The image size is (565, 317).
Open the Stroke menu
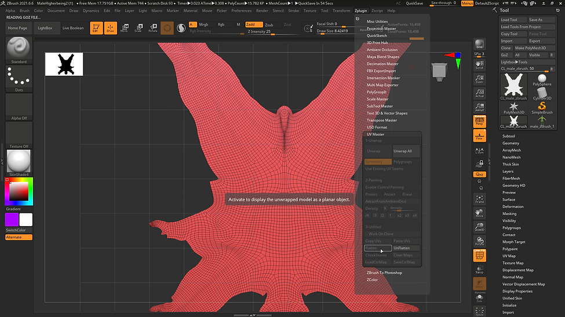293,11
